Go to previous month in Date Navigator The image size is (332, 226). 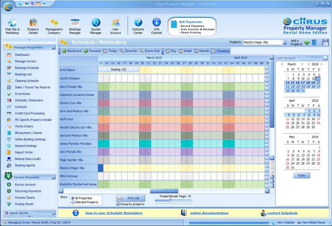tap(282, 64)
